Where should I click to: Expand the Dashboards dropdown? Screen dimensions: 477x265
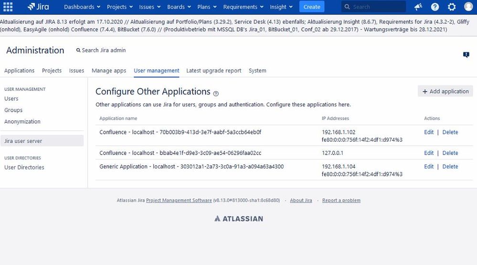pos(82,7)
